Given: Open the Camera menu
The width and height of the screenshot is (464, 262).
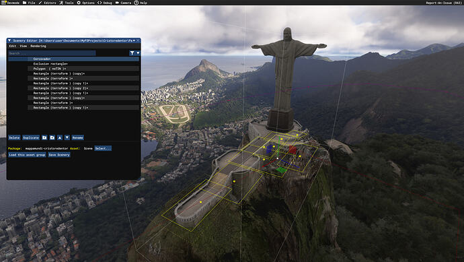Looking at the screenshot, I should [123, 3].
